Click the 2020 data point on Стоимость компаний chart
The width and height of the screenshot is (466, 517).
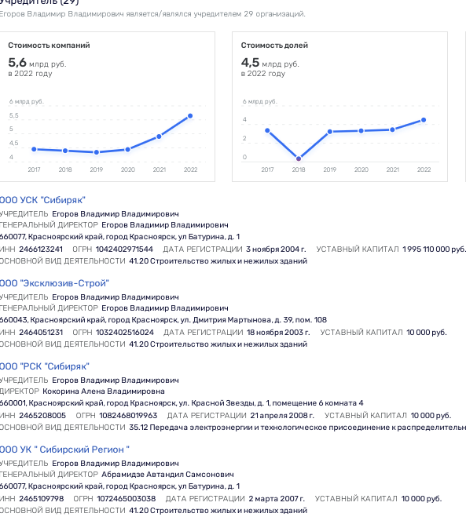(128, 149)
